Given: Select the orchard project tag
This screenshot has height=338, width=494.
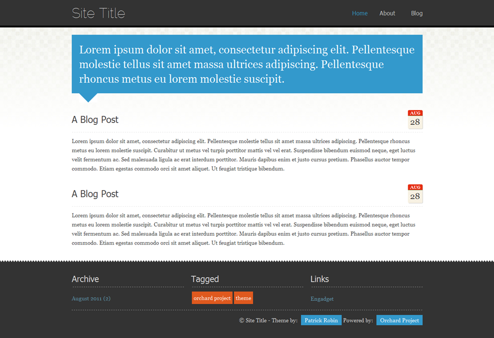Looking at the screenshot, I should (212, 298).
